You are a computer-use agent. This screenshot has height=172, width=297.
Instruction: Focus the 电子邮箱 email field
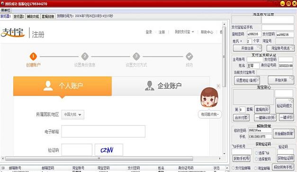coord(103,131)
